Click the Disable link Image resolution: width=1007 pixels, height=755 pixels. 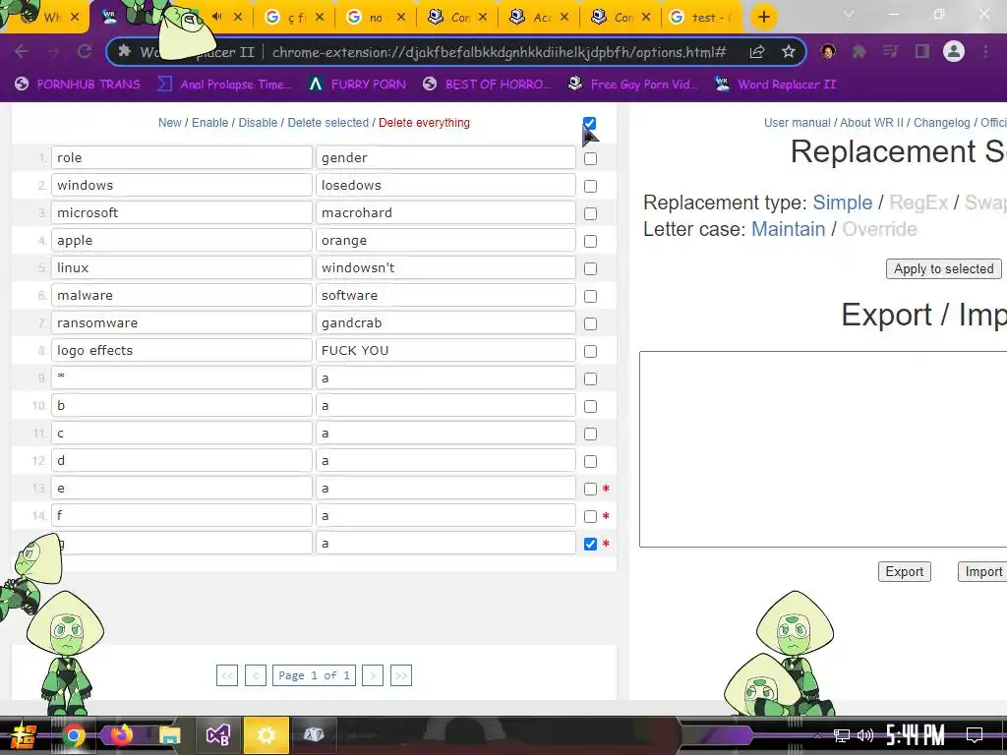pyautogui.click(x=259, y=123)
